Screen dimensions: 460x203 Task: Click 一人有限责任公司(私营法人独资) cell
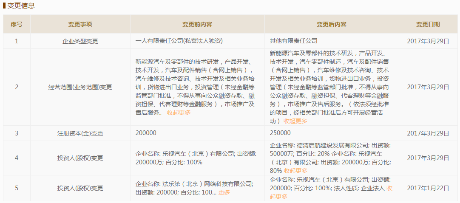pos(197,41)
